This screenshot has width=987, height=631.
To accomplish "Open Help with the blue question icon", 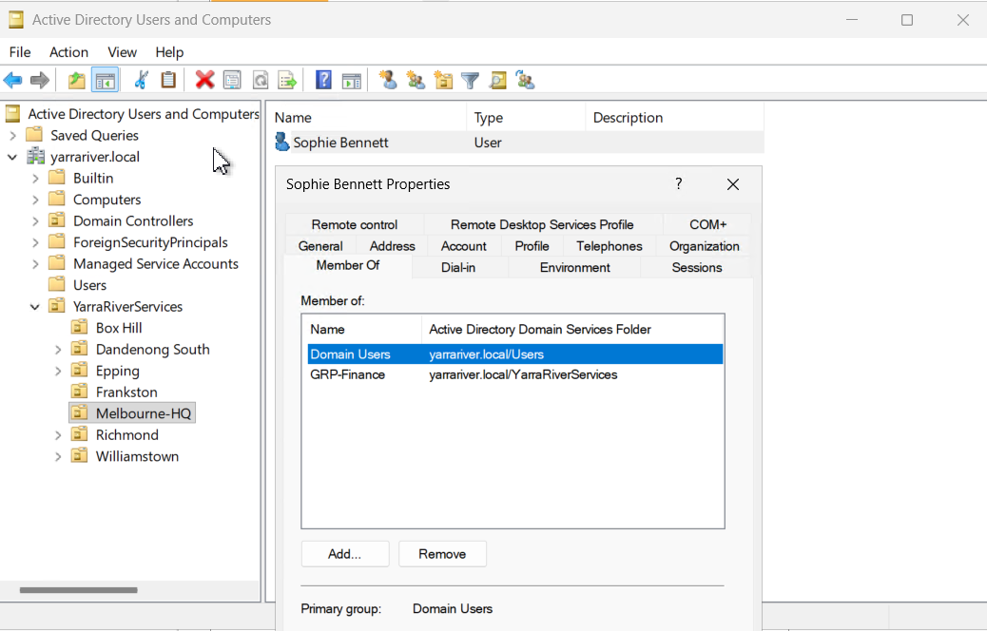I will [323, 80].
